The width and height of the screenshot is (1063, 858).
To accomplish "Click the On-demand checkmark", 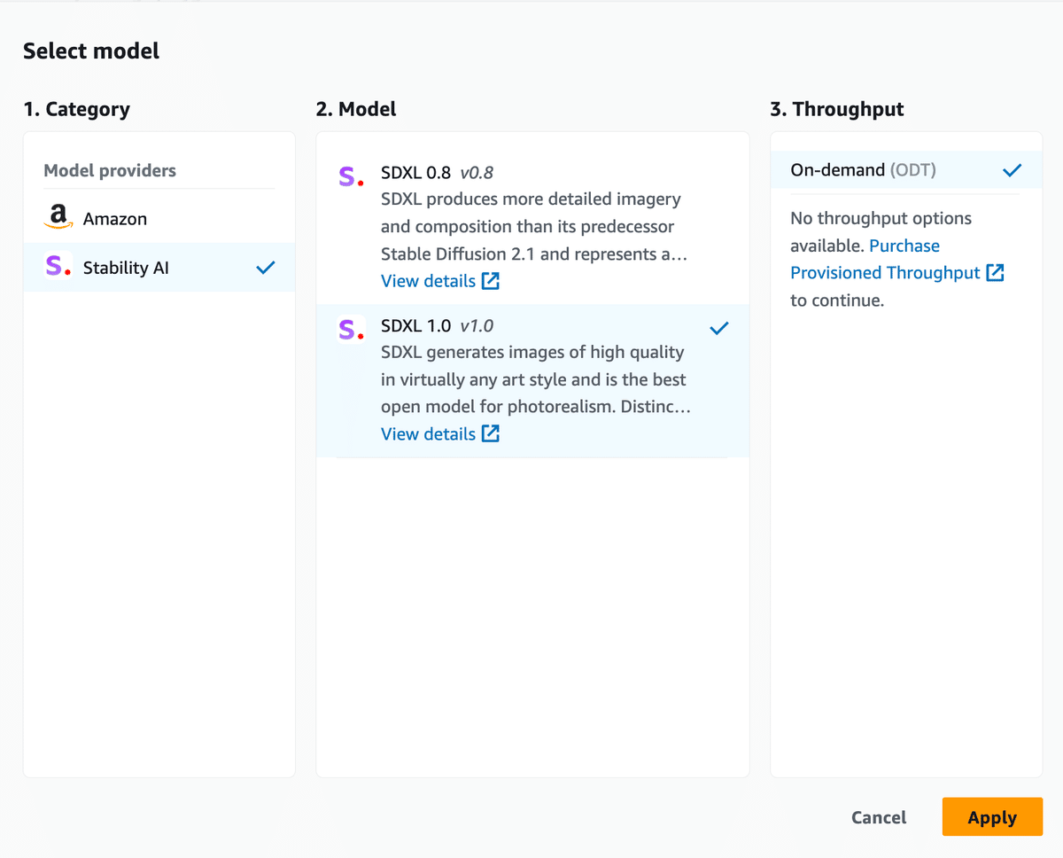I will click(1012, 170).
